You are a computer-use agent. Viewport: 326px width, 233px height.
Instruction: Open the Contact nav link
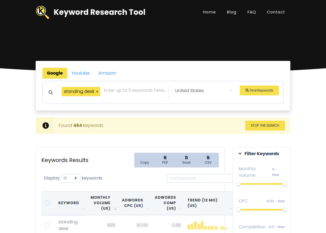click(x=276, y=12)
